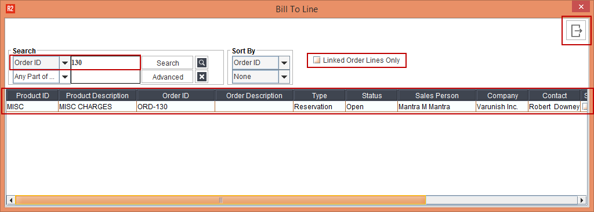This screenshot has width=594, height=212.
Task: Click the scrollbar right arrow
Action: [x=582, y=200]
